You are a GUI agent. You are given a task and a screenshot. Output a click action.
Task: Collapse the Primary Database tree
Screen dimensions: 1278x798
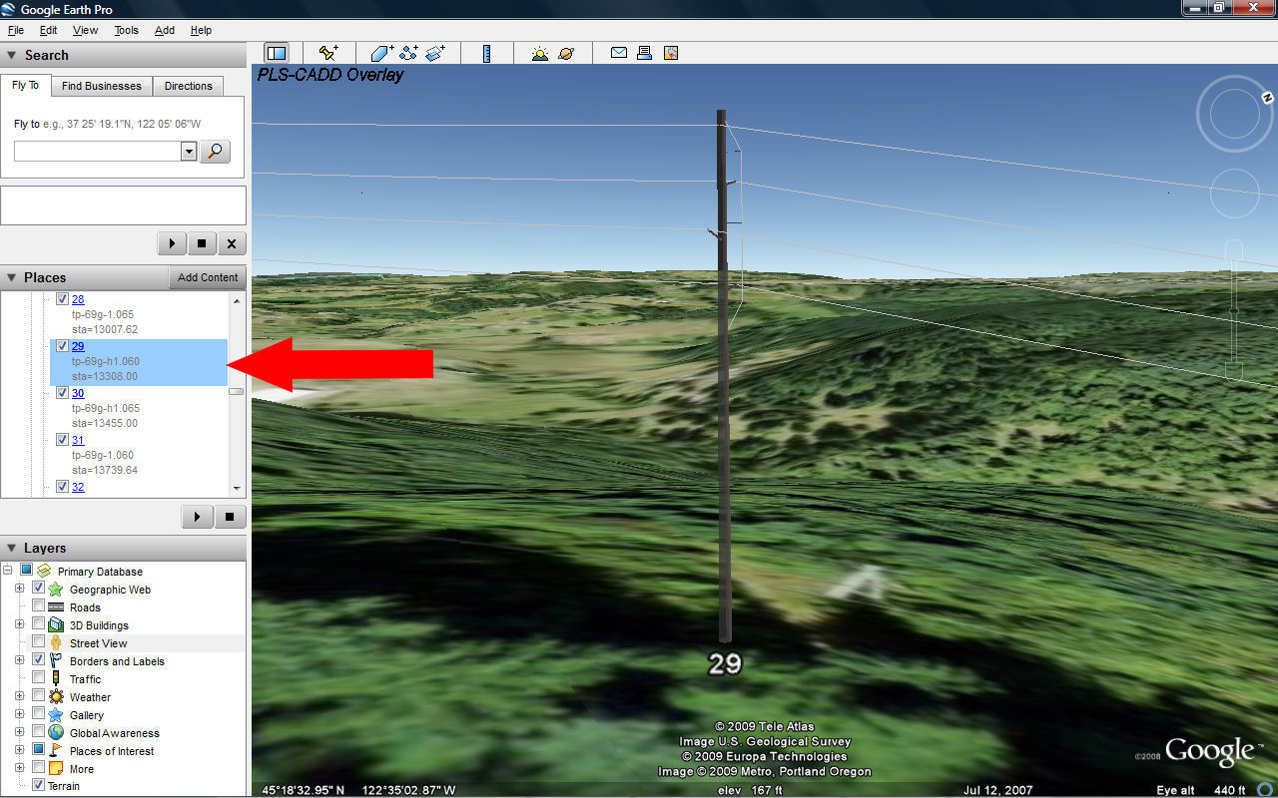8,571
